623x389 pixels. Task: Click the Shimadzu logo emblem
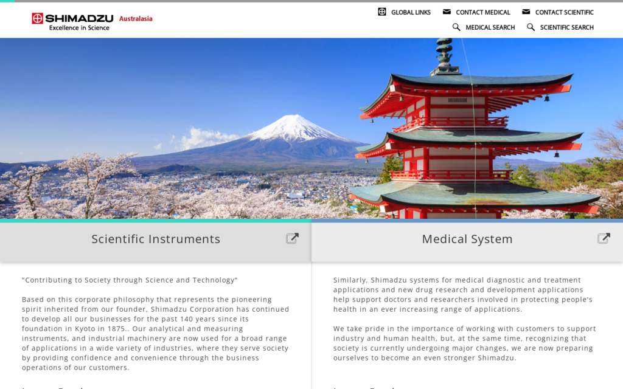click(x=38, y=18)
